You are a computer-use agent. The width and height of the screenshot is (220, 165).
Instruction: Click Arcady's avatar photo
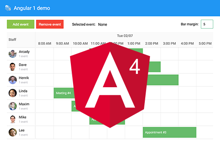pyautogui.click(x=12, y=54)
